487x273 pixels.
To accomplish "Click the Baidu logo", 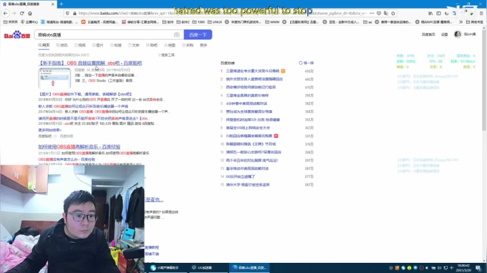I will point(17,34).
